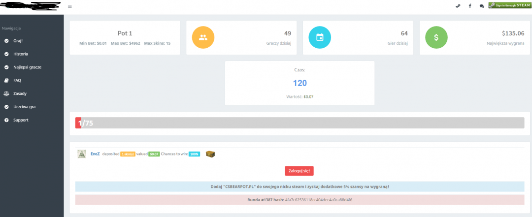Screen dimensions: 532x217
Task: Click the EneZ player name link
Action: pos(95,154)
